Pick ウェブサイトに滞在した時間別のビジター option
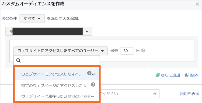This screenshot has height=103, width=202. point(57,96)
